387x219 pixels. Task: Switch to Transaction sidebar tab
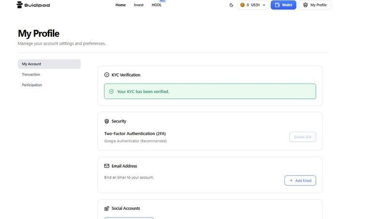(x=31, y=74)
